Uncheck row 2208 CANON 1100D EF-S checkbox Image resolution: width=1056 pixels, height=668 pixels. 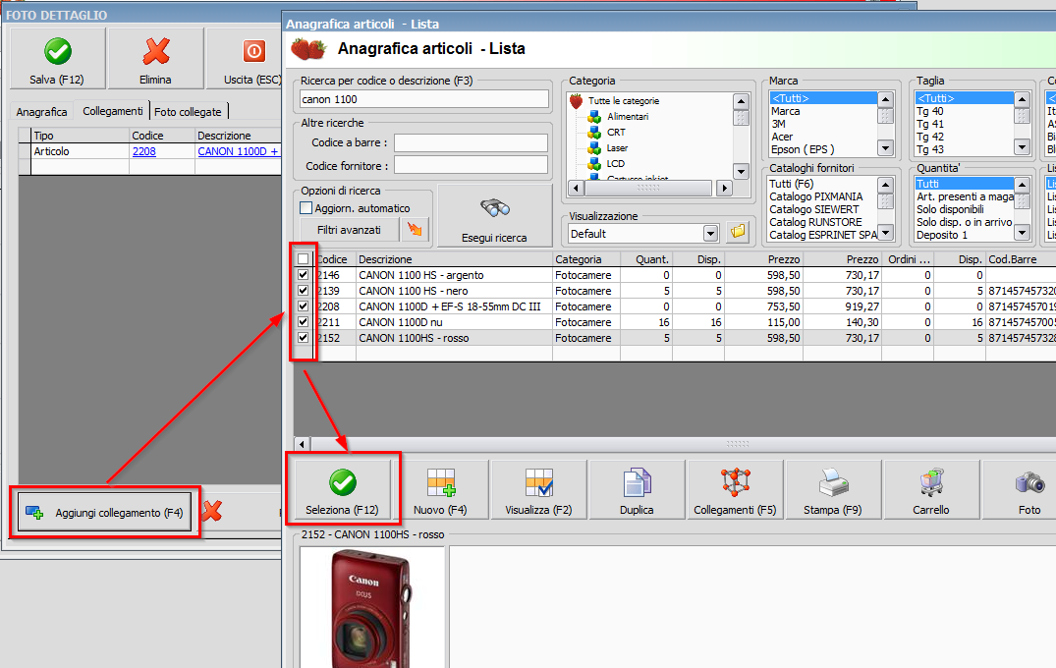304,306
